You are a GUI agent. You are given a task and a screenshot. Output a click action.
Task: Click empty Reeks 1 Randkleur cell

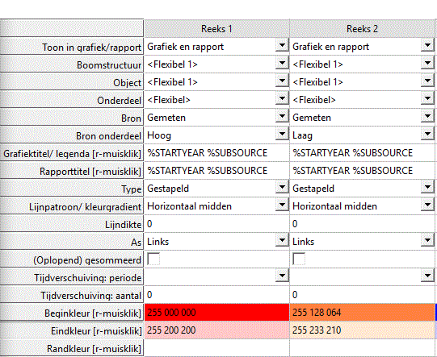point(216,348)
